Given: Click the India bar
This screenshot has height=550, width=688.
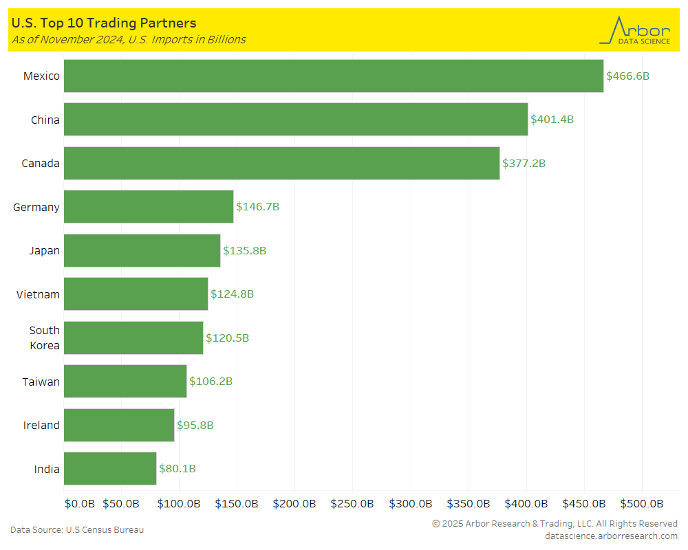Looking at the screenshot, I should coord(110,469).
